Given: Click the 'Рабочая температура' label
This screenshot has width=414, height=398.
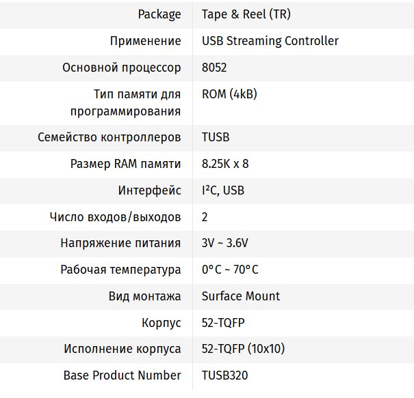Looking at the screenshot, I should [121, 270].
